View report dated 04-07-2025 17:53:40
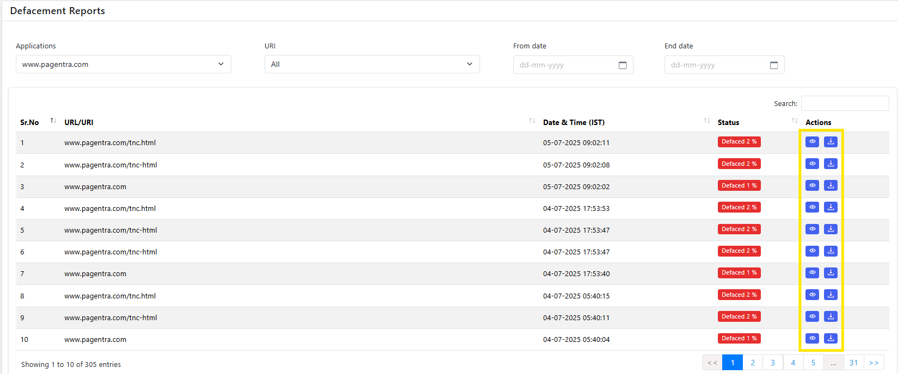Screen dimensions: 898x374 812,272
